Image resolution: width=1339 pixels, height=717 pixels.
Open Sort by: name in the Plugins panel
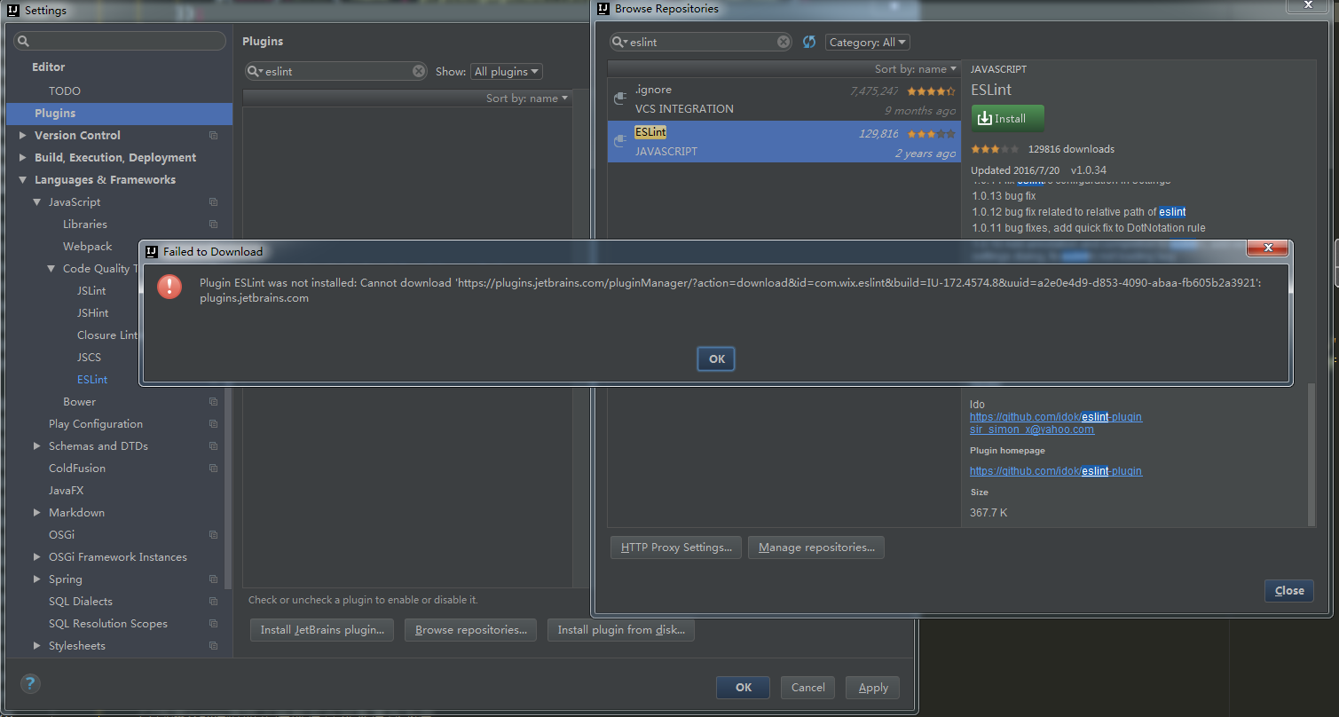tap(527, 98)
